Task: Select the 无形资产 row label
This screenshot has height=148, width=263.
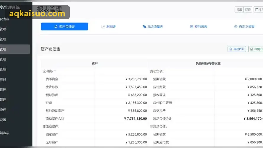Action: [52, 142]
